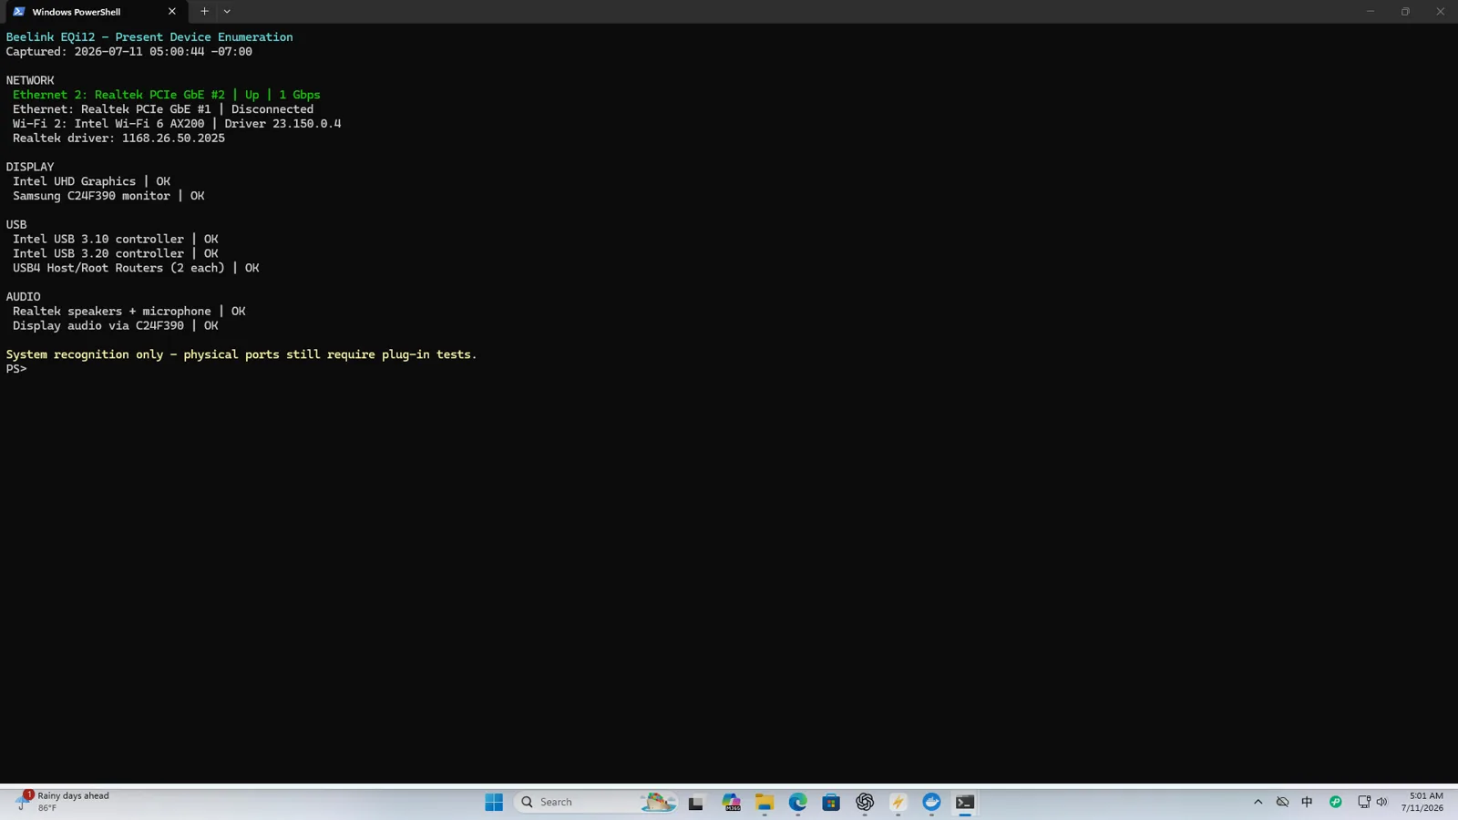The image size is (1458, 820).
Task: Expand the new tab profile dropdown
Action: 227,12
